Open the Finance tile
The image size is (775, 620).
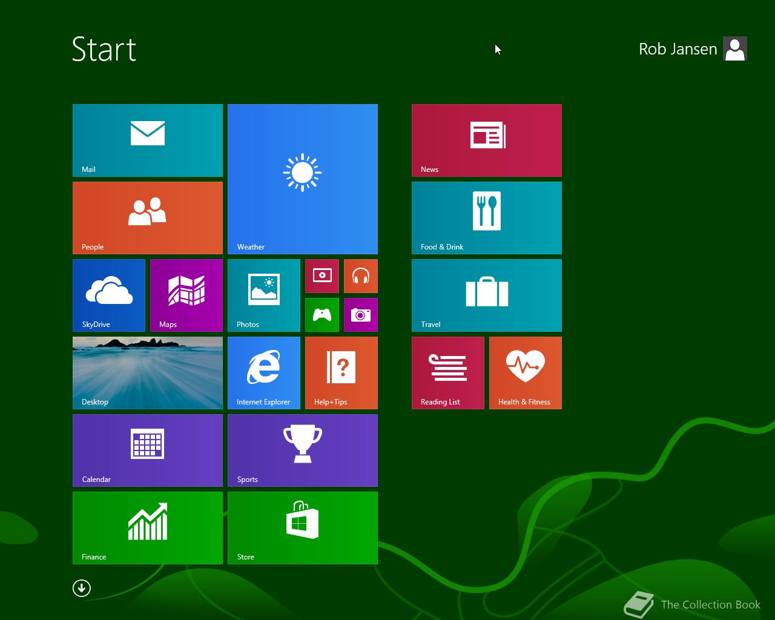[148, 528]
